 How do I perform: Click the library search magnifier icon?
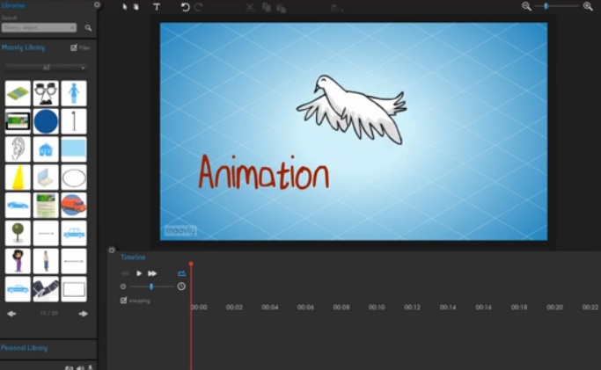(x=88, y=28)
